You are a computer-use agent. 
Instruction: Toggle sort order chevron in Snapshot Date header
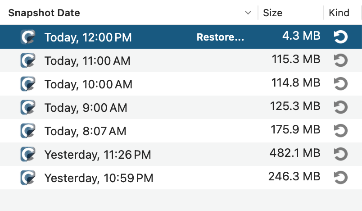(248, 13)
